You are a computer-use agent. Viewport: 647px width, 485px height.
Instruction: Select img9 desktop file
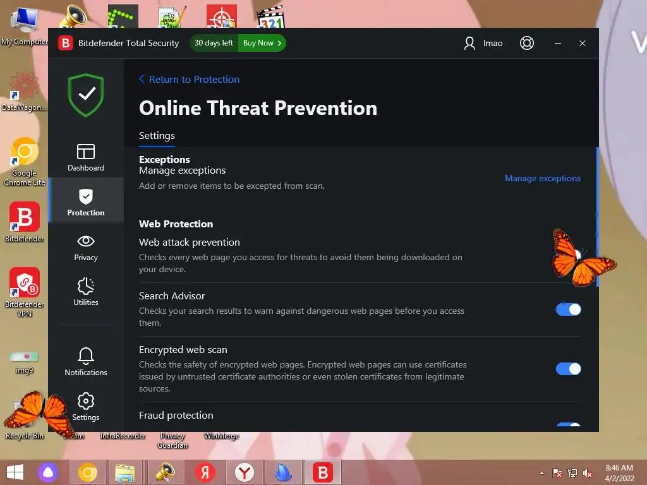click(24, 362)
